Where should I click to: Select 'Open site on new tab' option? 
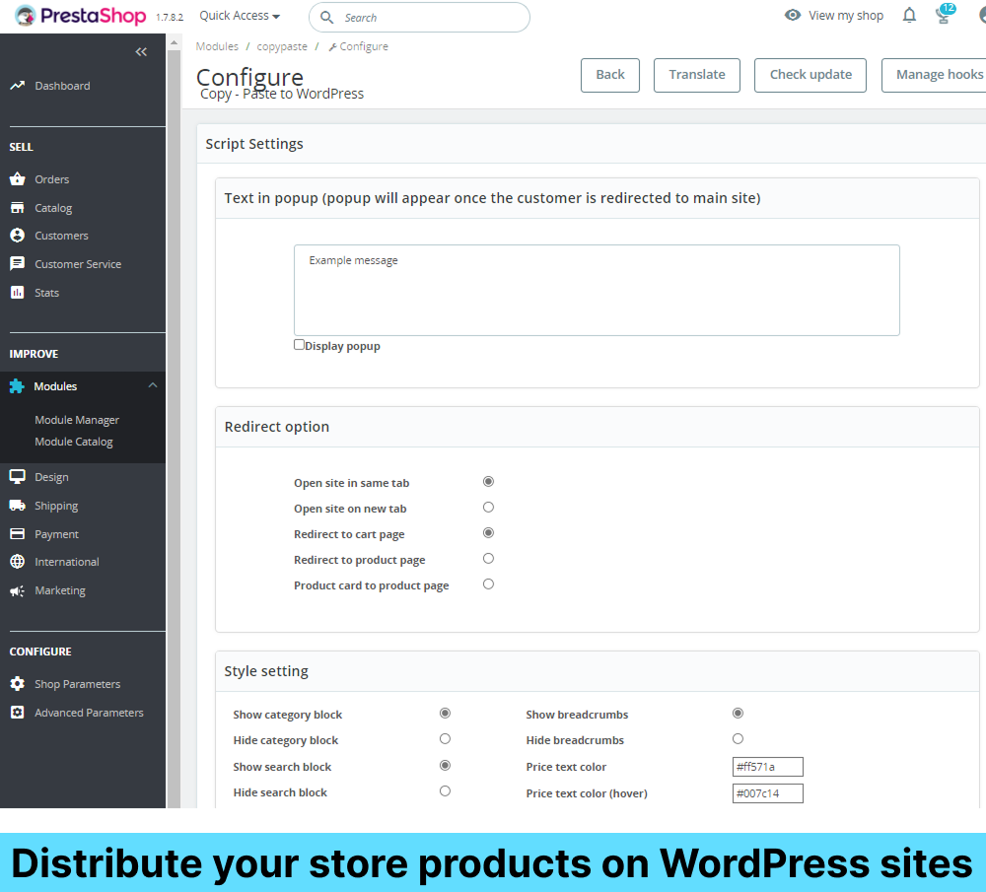pos(488,507)
